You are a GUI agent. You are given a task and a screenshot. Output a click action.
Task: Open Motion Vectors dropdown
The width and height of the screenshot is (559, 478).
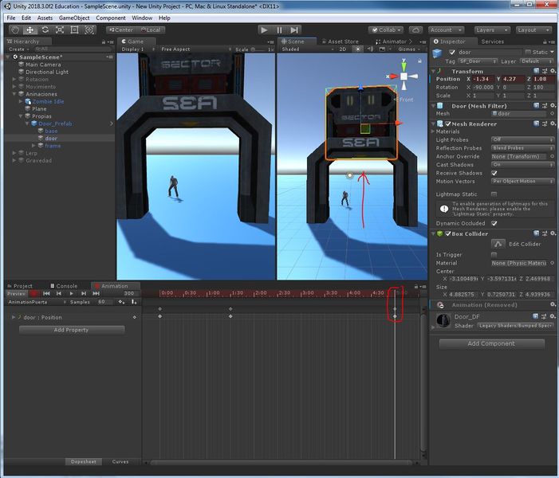(522, 182)
